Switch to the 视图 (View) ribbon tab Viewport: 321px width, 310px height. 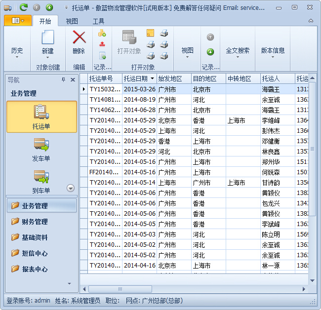point(72,21)
